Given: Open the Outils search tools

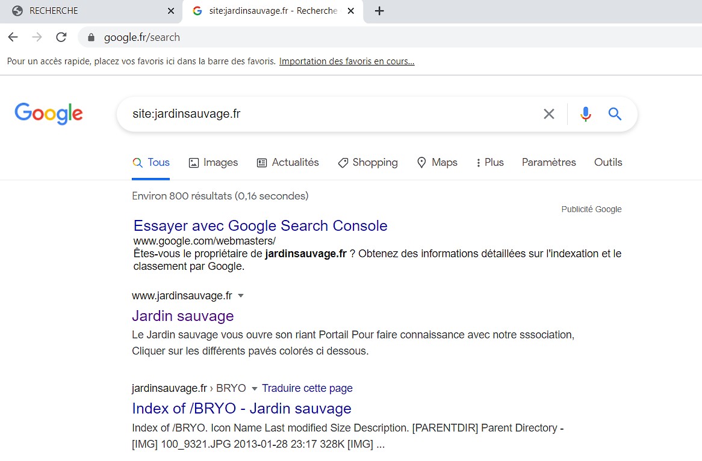Looking at the screenshot, I should tap(608, 162).
